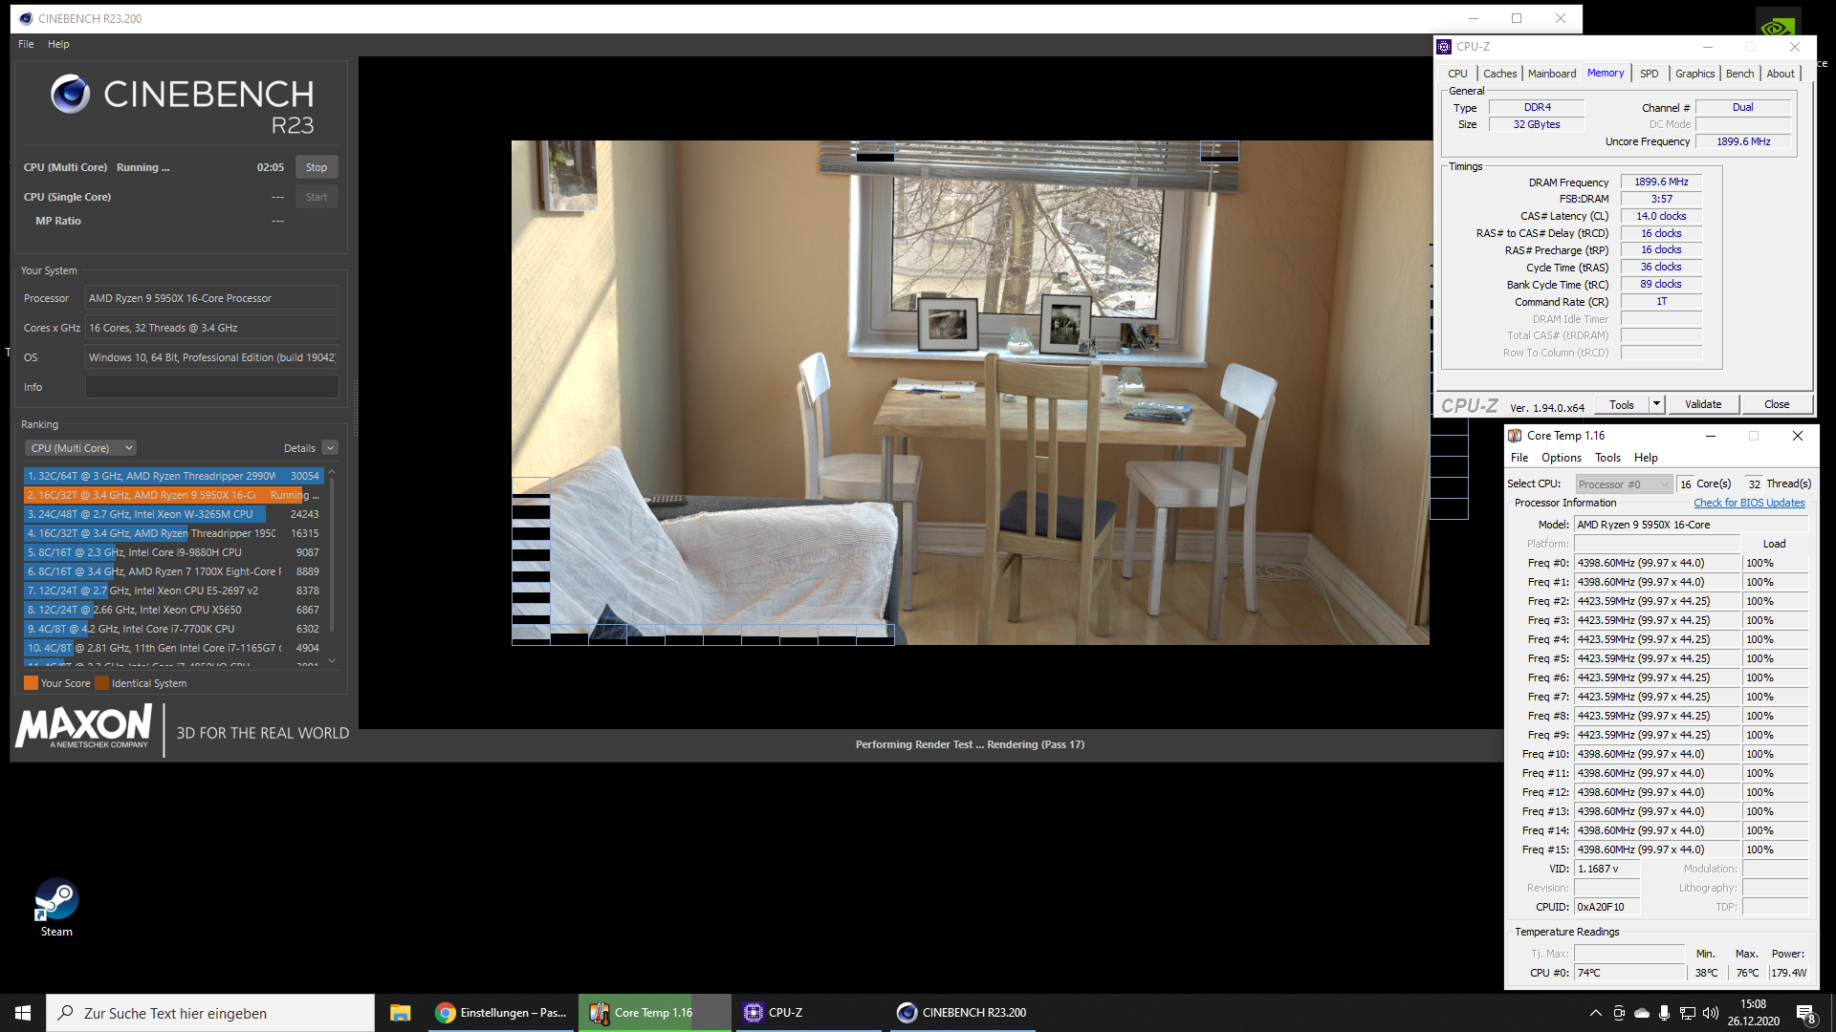The height and width of the screenshot is (1032, 1836).
Task: Stop the CPU Multi Core benchmark
Action: tap(317, 167)
